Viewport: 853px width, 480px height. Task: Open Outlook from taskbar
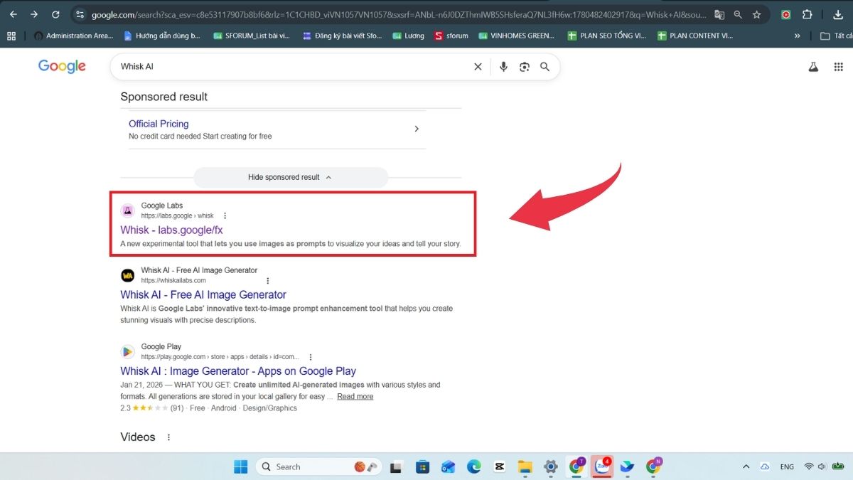[448, 466]
